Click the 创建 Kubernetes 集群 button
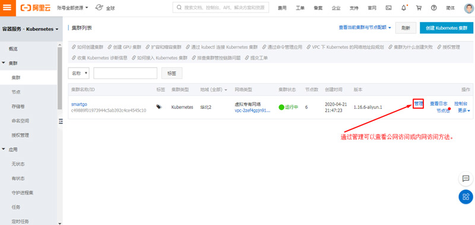Screen dimensions: 475x225 click(446, 28)
